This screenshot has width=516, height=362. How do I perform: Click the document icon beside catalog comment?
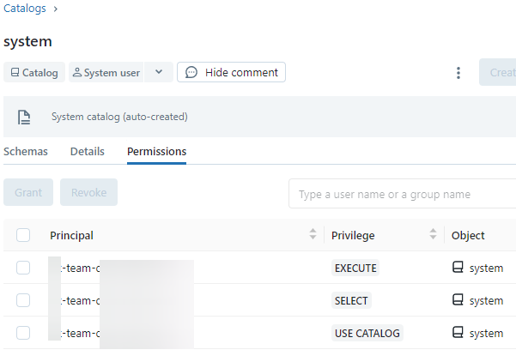(x=24, y=117)
